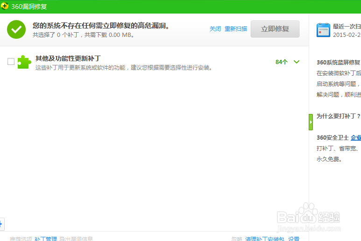Open the 设置 settings link
This screenshot has height=241, width=361.
294,239
